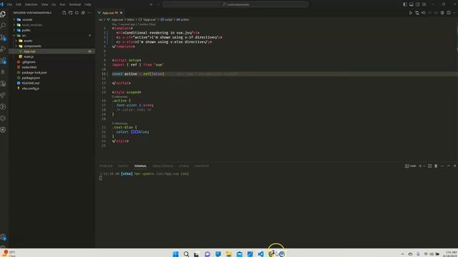
Task: Open the File menu
Action: 9,4
